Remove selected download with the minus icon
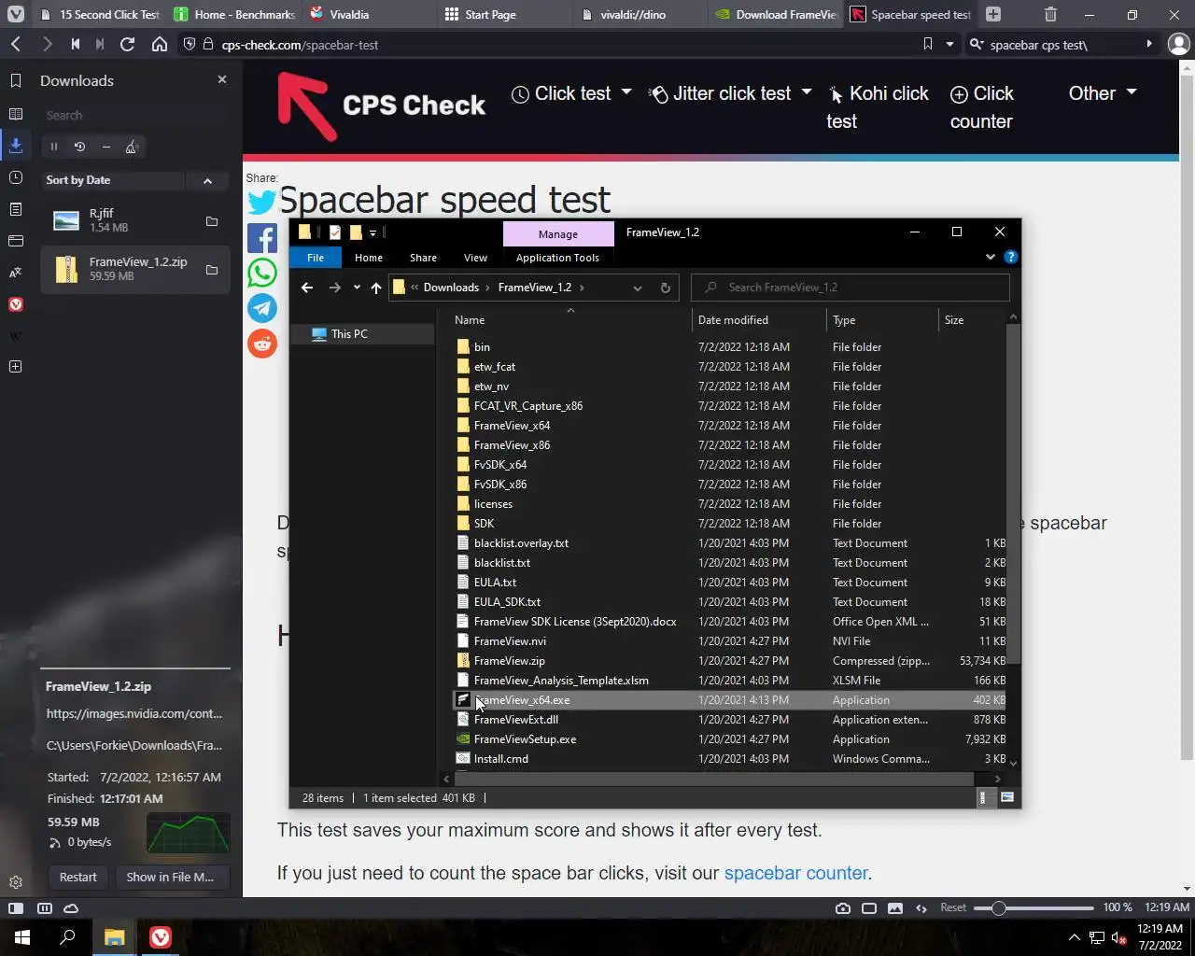 pos(105,147)
